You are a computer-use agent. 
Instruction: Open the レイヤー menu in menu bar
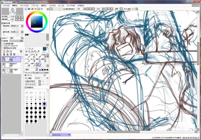coord(35,5)
